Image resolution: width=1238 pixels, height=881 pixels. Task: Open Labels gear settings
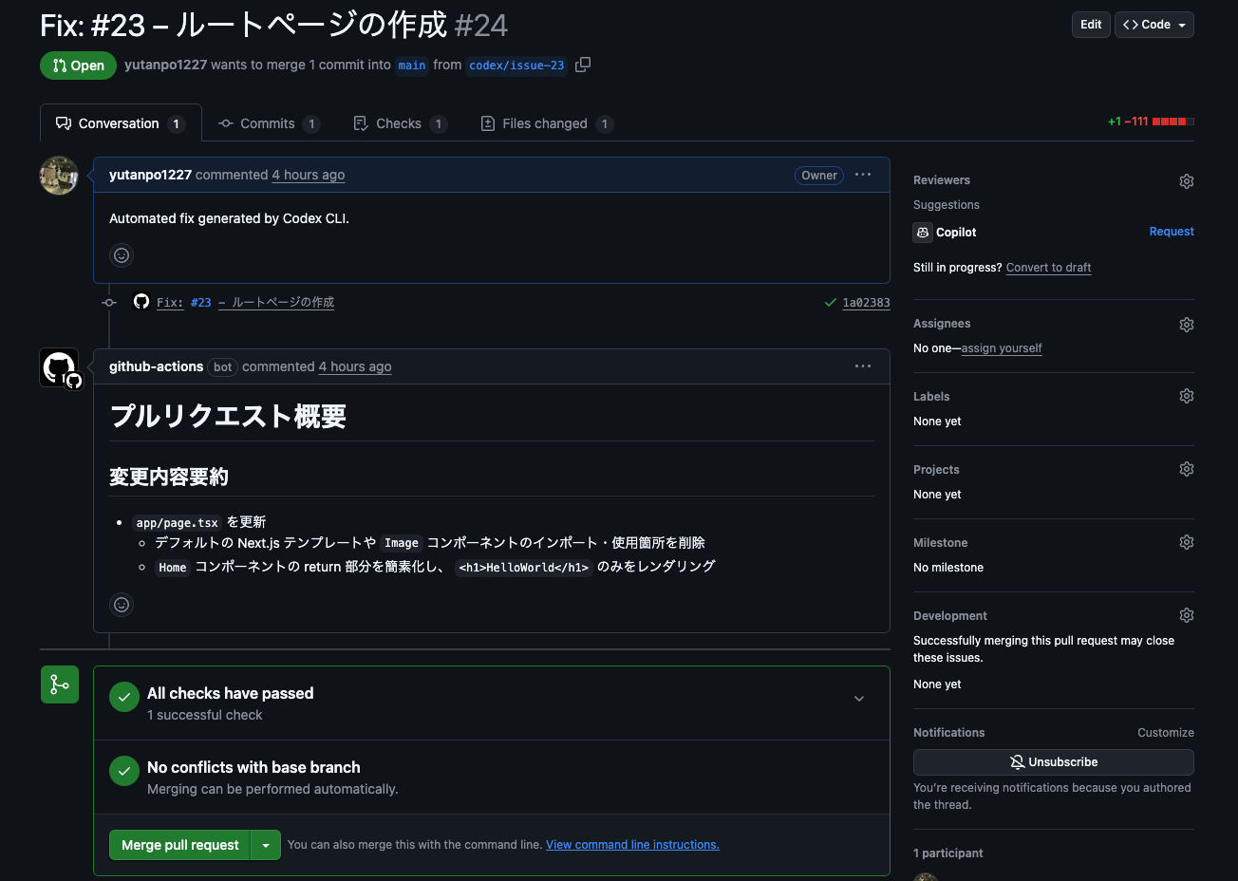click(x=1187, y=396)
